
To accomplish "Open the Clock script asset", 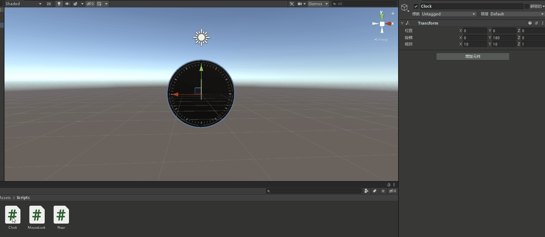I will click(13, 215).
